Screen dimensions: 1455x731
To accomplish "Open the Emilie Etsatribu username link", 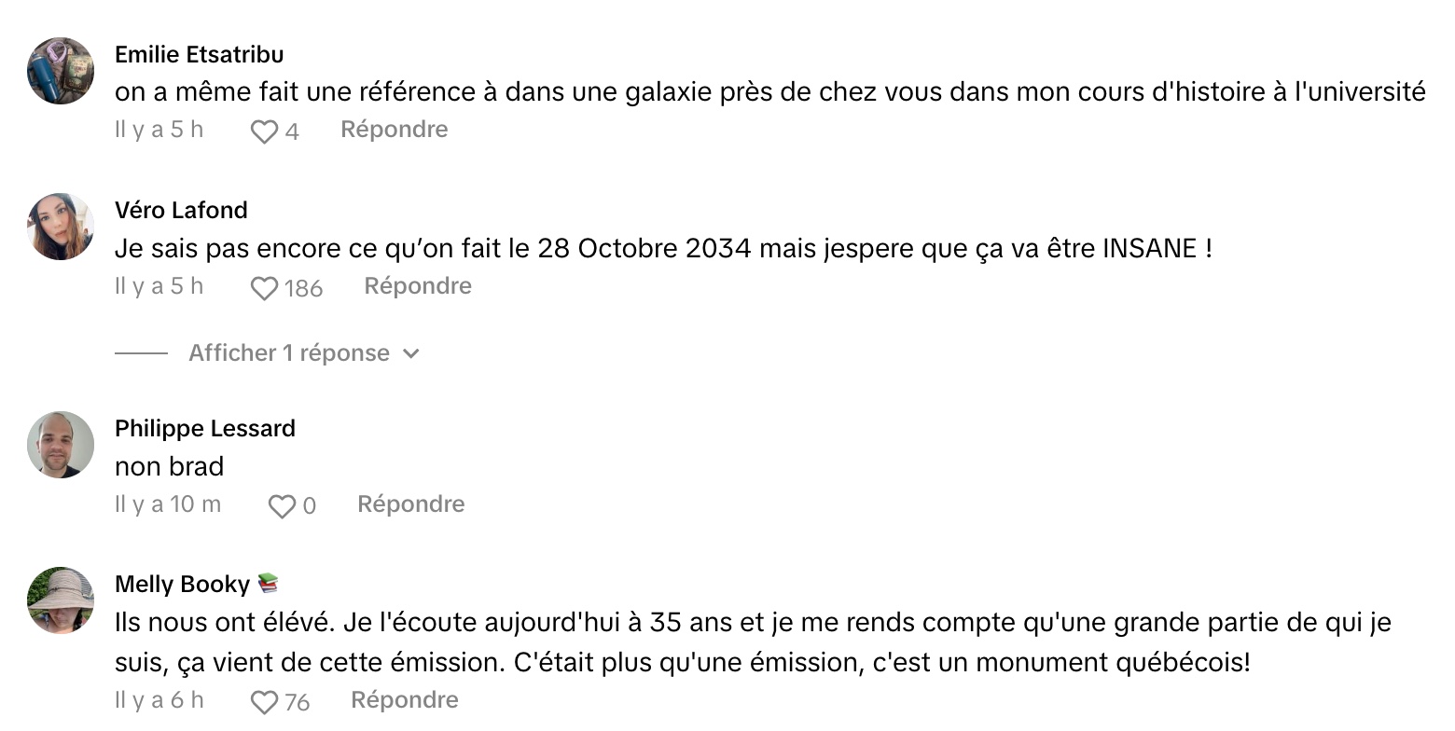I will 200,54.
